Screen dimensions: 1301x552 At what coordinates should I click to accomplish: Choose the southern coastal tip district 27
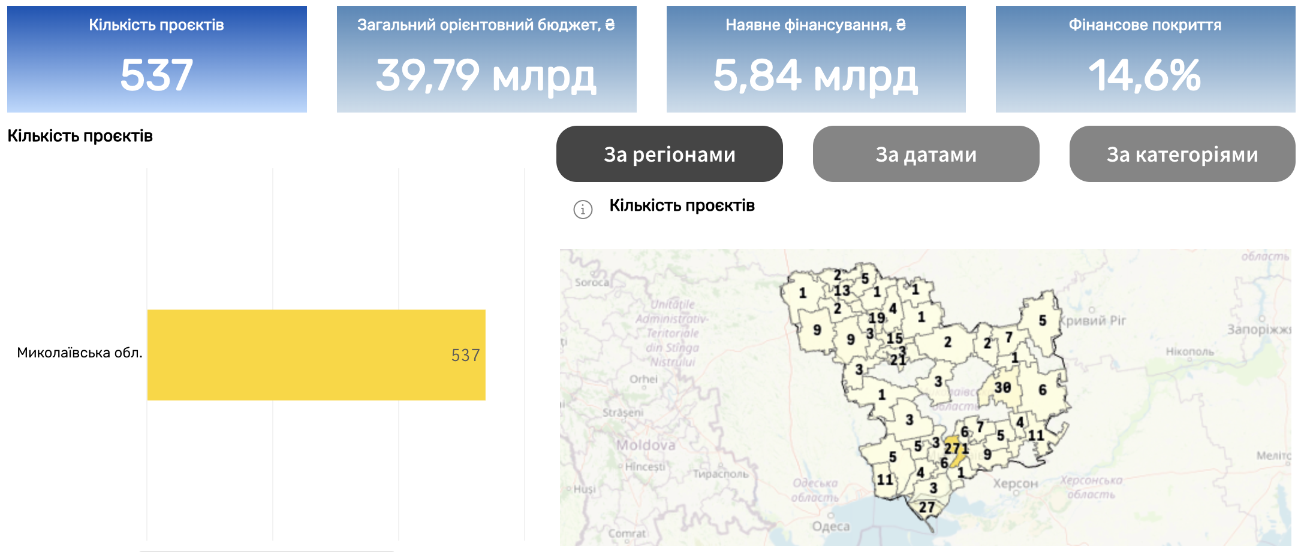coord(927,508)
